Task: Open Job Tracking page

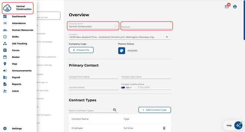Action: tap(19, 43)
